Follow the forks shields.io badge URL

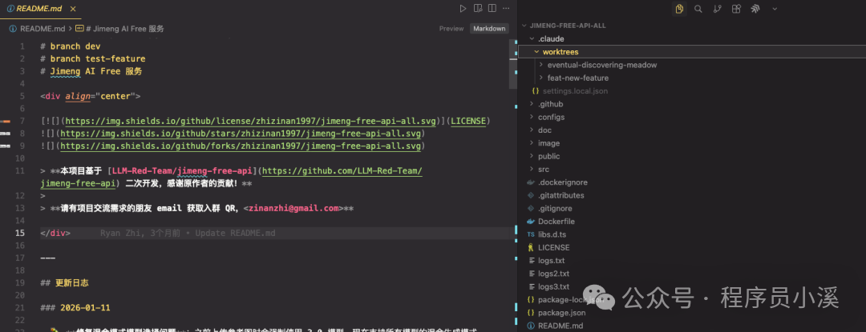(x=240, y=146)
